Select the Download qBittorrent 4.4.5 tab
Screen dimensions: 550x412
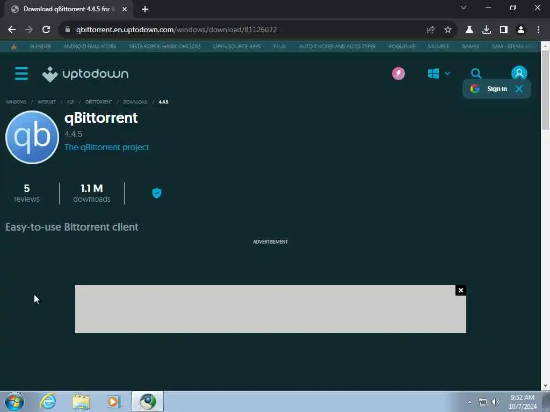click(68, 9)
